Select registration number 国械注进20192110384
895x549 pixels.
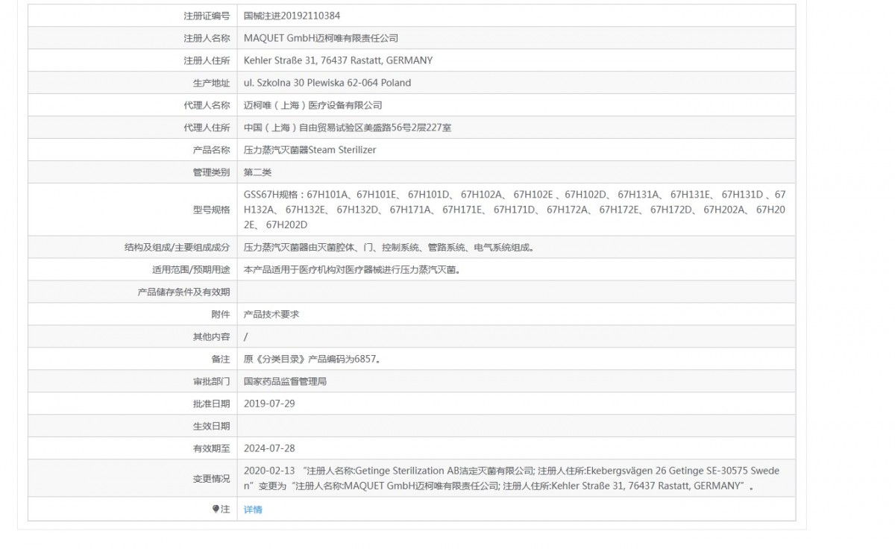pyautogui.click(x=292, y=16)
